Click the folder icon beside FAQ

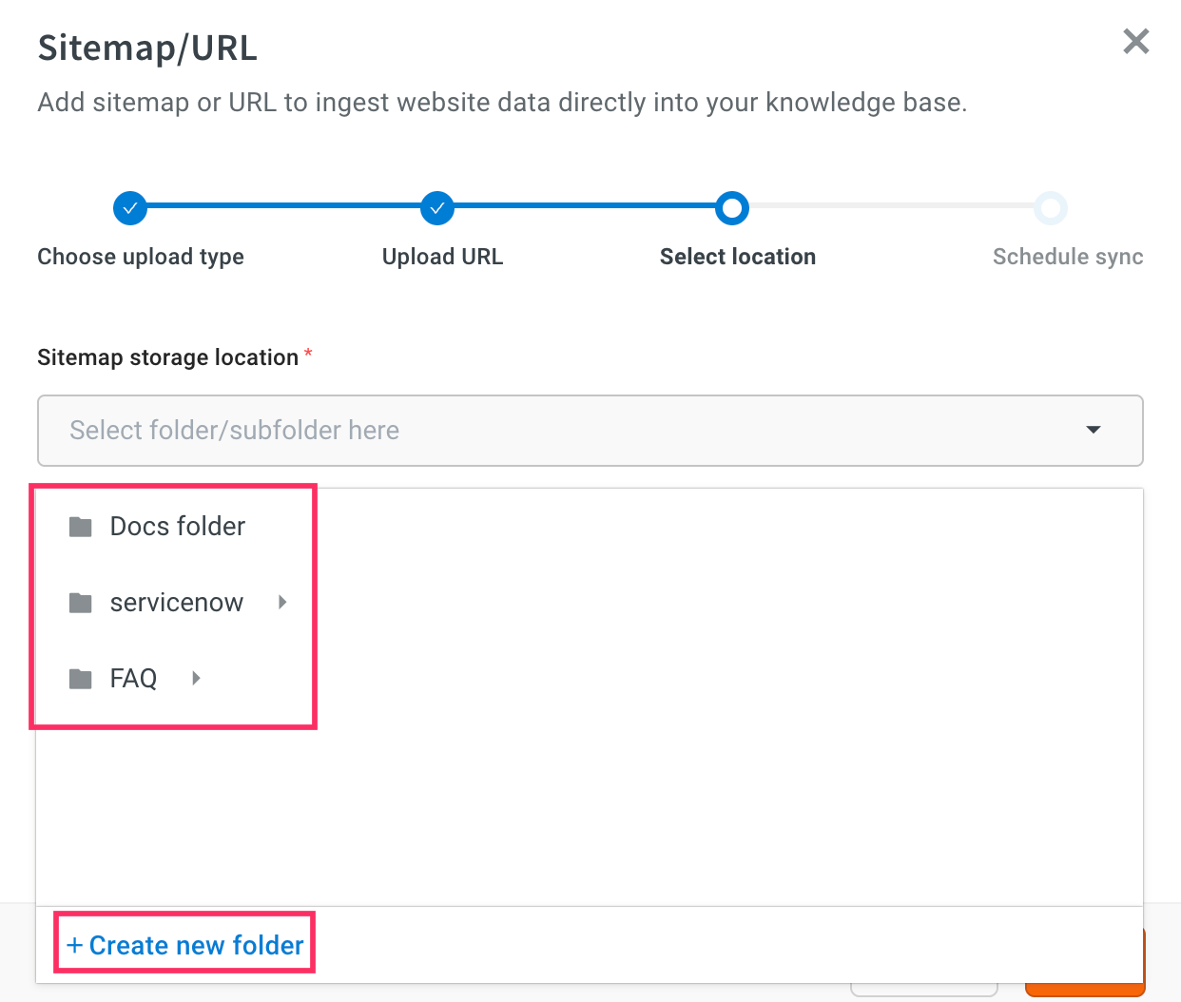(81, 679)
